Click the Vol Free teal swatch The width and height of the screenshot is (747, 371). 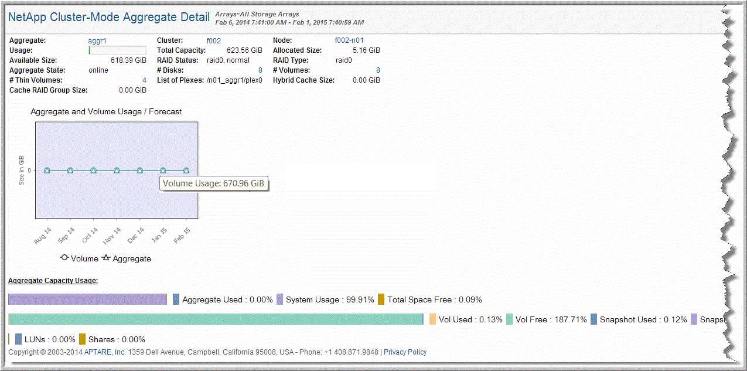point(509,319)
